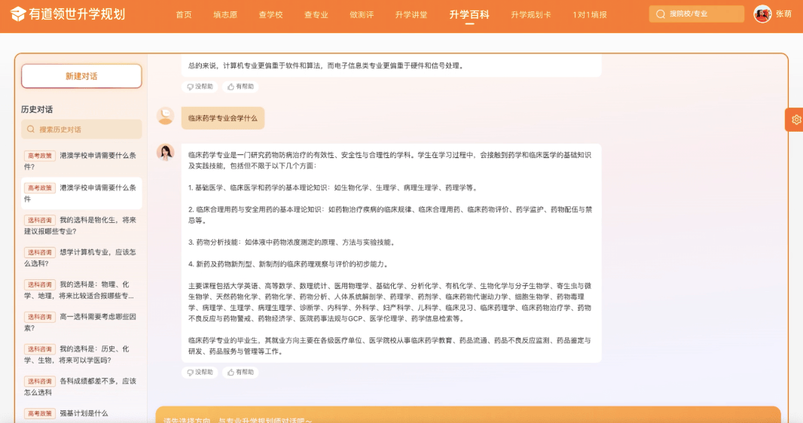
Task: Open the 首页 nav item
Action: tap(184, 15)
